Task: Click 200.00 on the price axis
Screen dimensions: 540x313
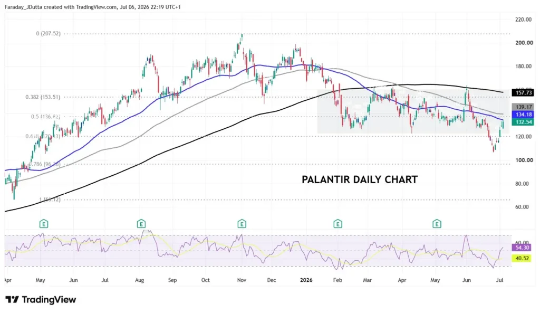Action: [x=523, y=43]
